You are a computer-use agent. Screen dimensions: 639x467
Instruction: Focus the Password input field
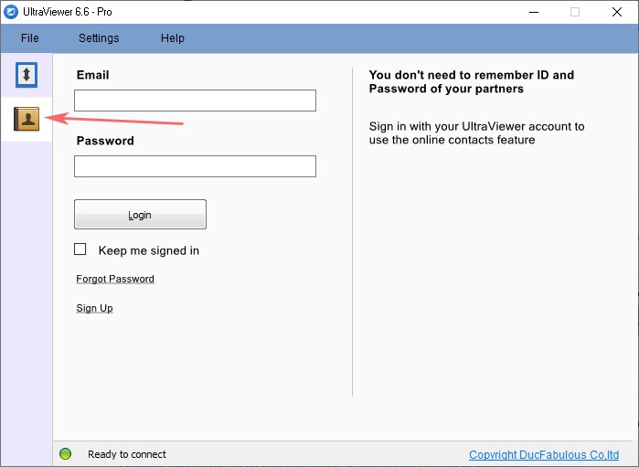195,166
